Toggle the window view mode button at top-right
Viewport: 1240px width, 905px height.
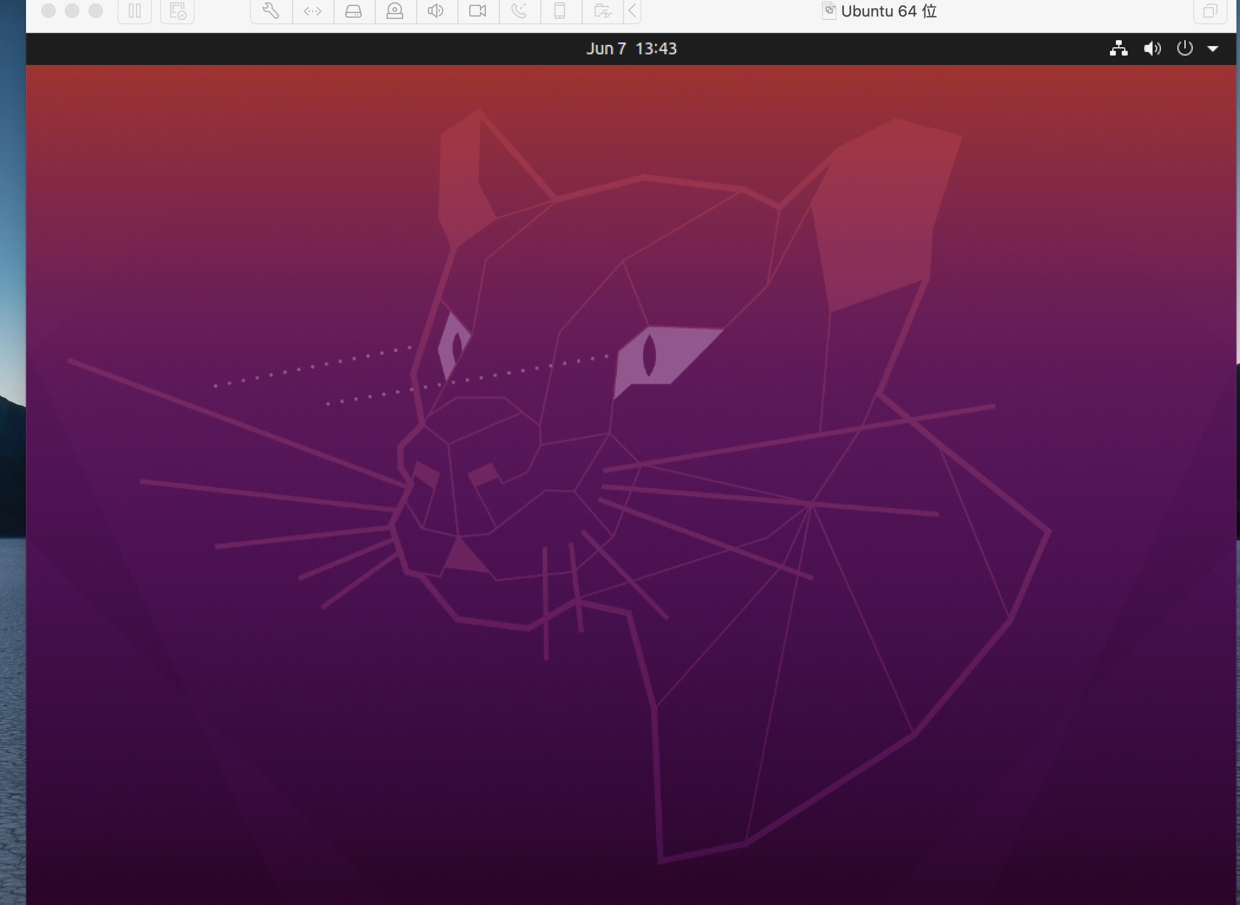coord(1210,11)
